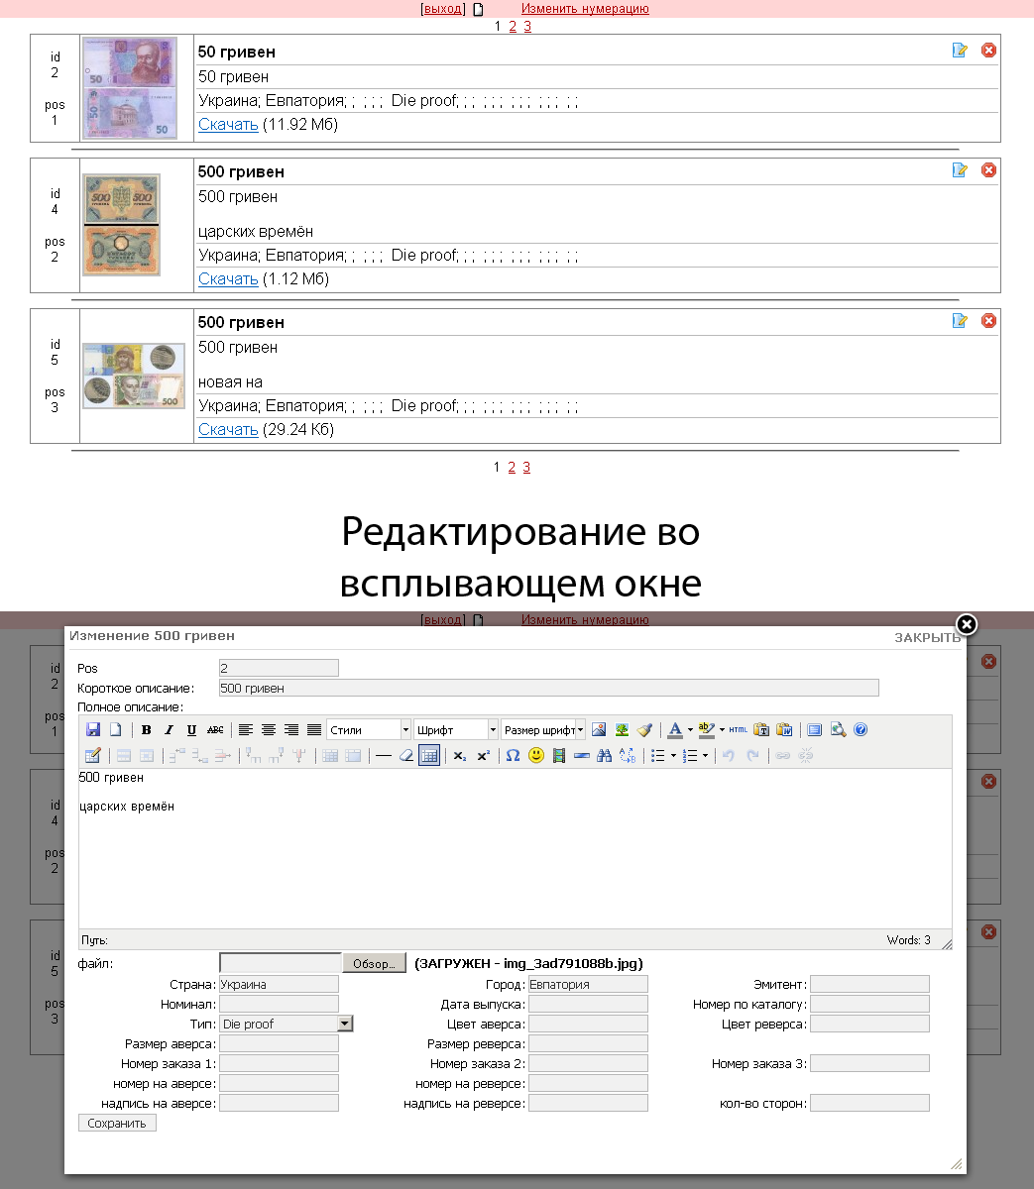
Task: Insert a horizontal rule
Action: (384, 756)
